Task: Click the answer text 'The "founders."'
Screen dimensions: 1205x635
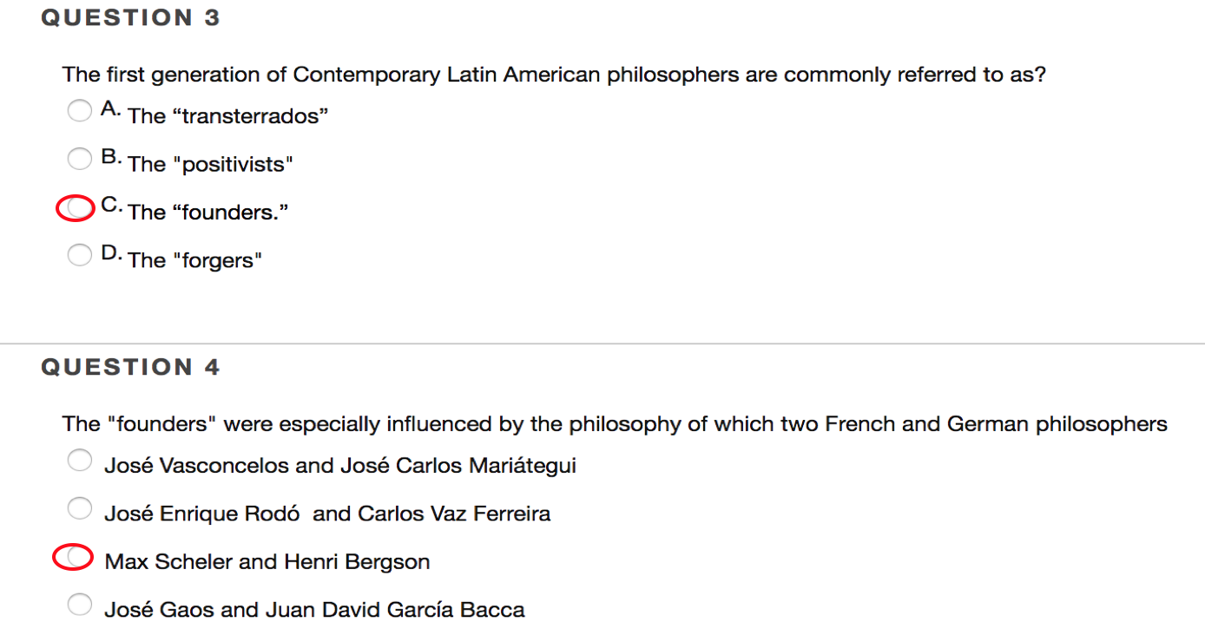Action: 207,213
